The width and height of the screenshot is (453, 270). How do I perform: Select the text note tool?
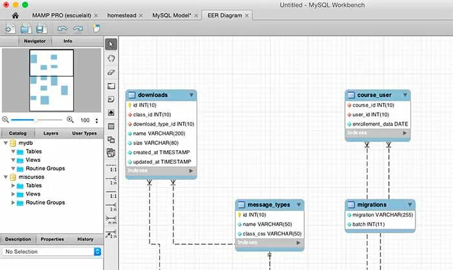tap(111, 100)
